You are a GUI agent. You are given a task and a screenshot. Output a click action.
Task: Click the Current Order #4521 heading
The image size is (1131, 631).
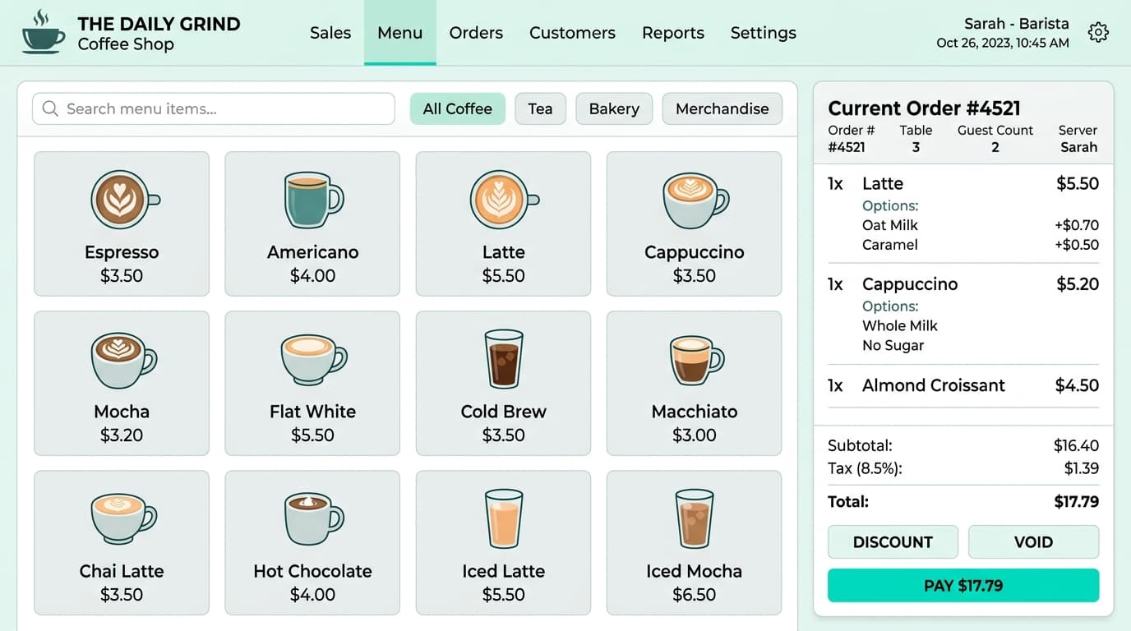(924, 108)
